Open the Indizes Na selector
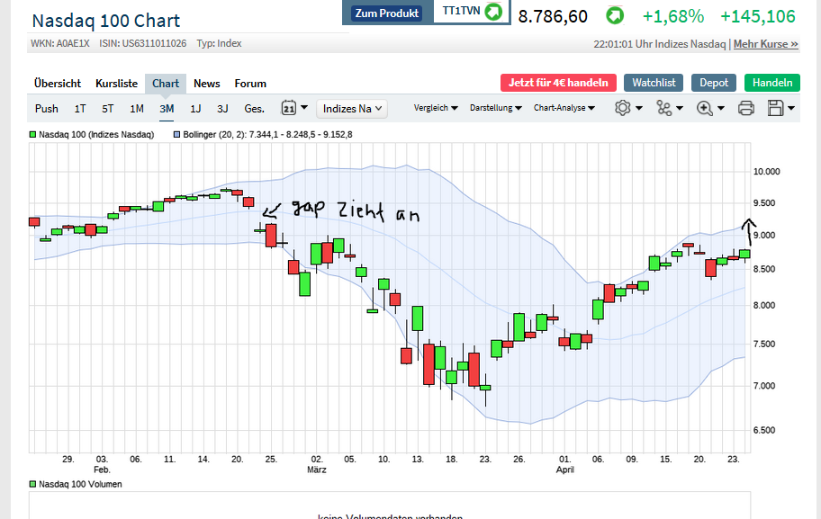The width and height of the screenshot is (821, 519). pyautogui.click(x=351, y=108)
